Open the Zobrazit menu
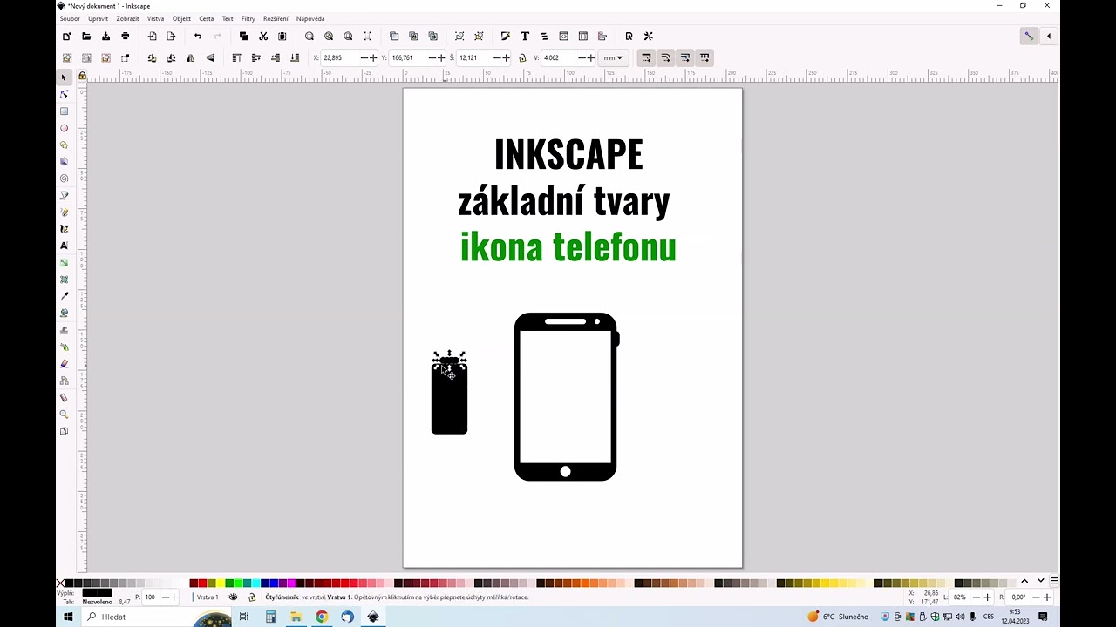 [127, 18]
